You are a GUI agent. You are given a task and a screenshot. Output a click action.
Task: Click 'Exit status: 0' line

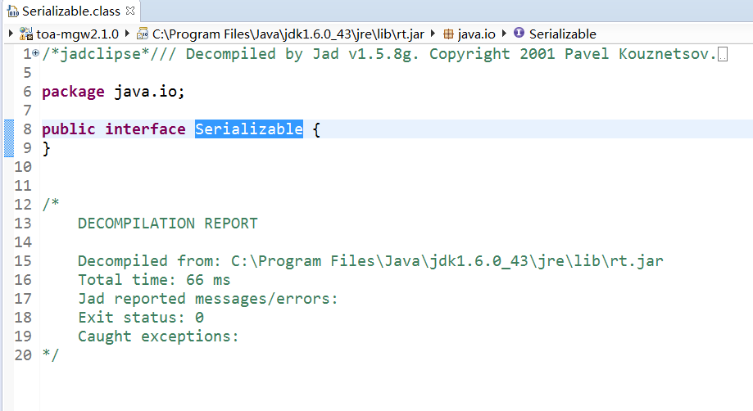click(141, 318)
